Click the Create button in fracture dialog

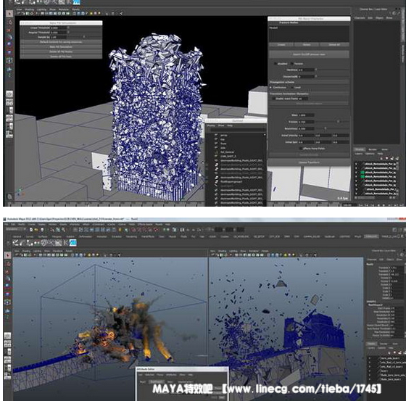(281, 45)
